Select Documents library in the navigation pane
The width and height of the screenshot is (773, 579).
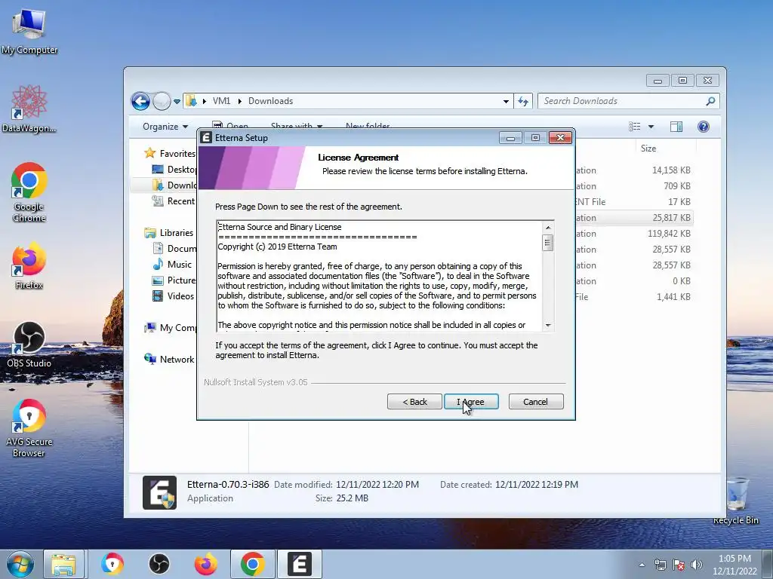[174, 249]
